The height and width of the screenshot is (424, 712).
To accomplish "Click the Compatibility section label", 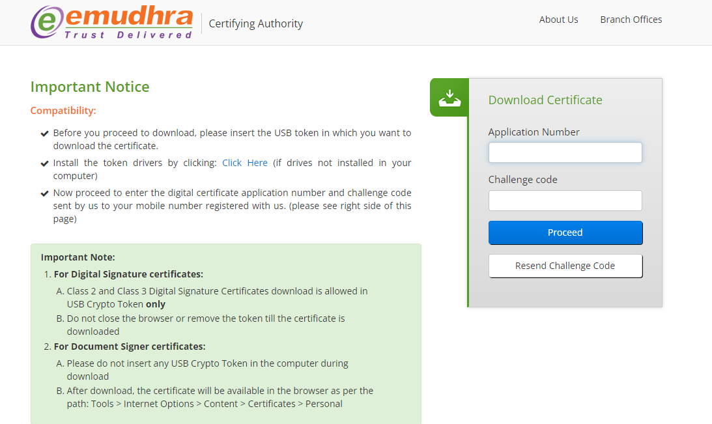I will pyautogui.click(x=63, y=110).
